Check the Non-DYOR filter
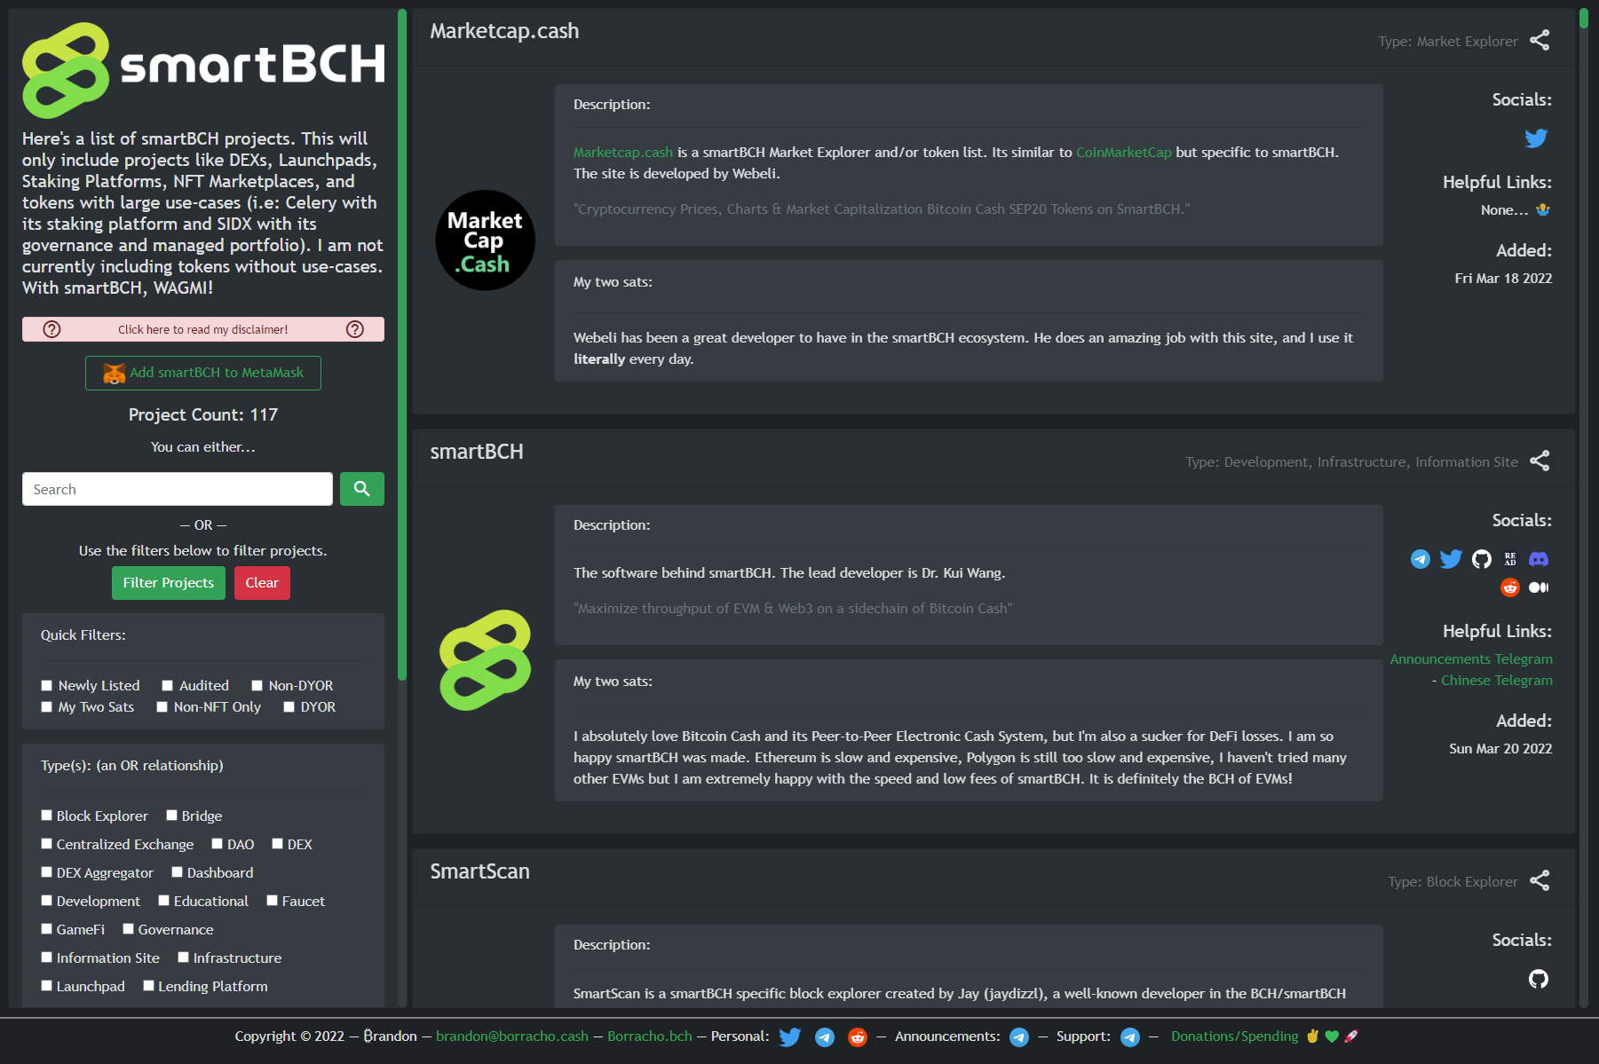Viewport: 1599px width, 1064px height. point(257,686)
